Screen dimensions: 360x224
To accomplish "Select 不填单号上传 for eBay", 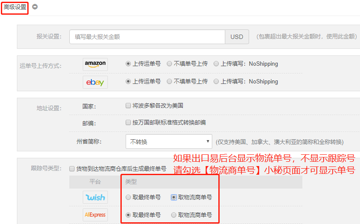I will (x=169, y=81).
